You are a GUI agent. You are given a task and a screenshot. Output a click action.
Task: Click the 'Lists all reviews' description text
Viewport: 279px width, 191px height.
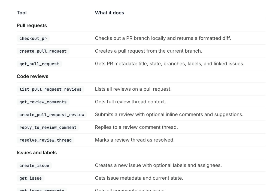point(133,89)
